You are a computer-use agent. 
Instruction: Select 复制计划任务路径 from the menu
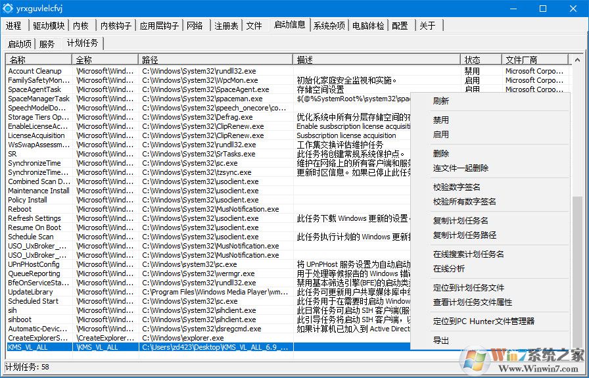pos(465,235)
